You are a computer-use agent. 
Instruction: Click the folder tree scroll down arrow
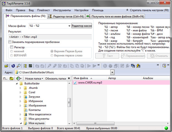[69, 124]
